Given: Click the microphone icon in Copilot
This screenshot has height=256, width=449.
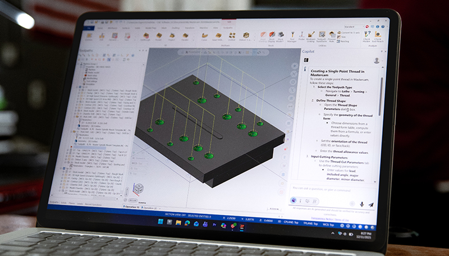Looking at the screenshot, I should point(362,204).
